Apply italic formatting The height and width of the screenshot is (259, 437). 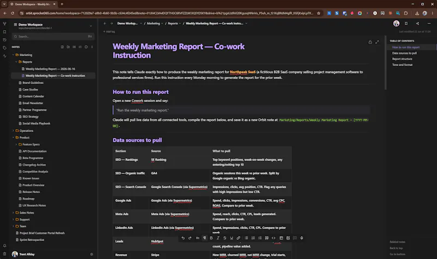click(218, 238)
